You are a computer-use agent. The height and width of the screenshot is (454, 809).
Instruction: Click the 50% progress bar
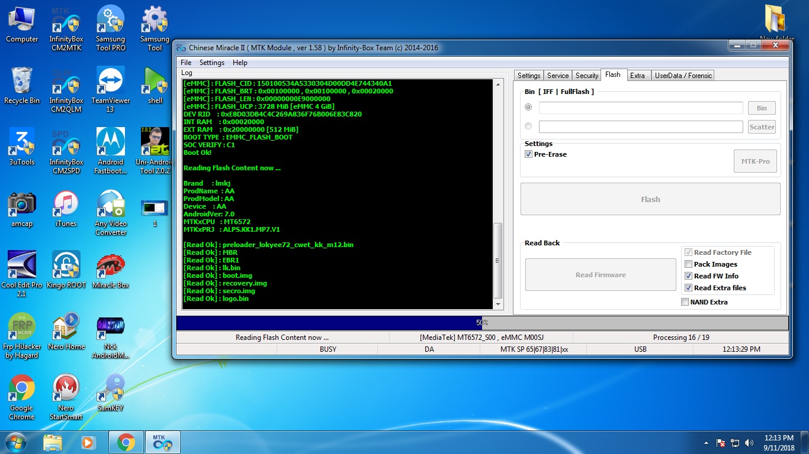point(482,323)
